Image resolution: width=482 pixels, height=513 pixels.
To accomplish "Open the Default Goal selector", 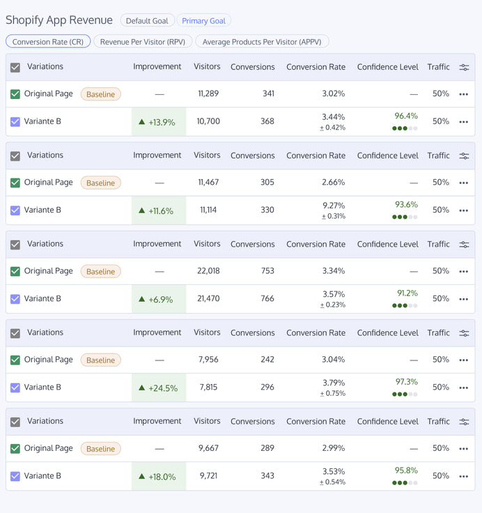I will pos(146,21).
